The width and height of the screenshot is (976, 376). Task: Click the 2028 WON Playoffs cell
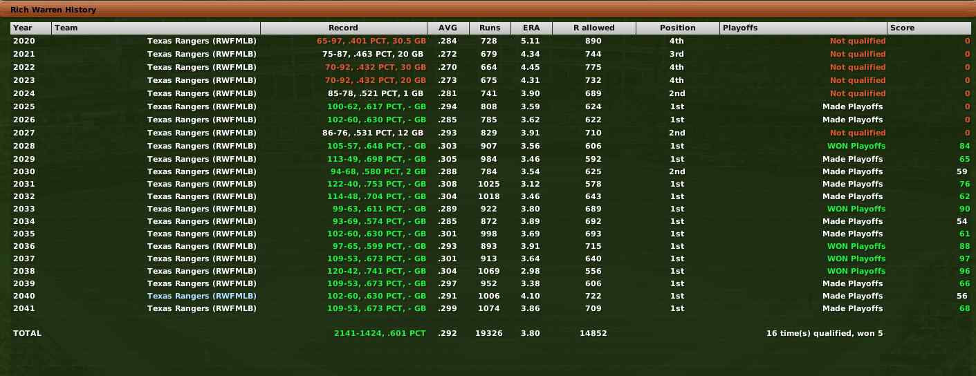point(856,146)
